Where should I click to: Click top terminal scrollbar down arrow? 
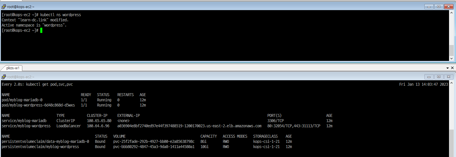[451, 59]
